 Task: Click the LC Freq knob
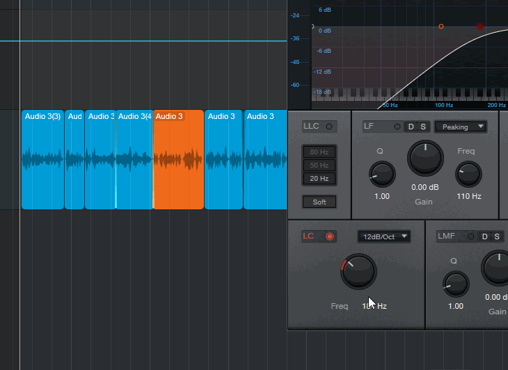[x=358, y=271]
